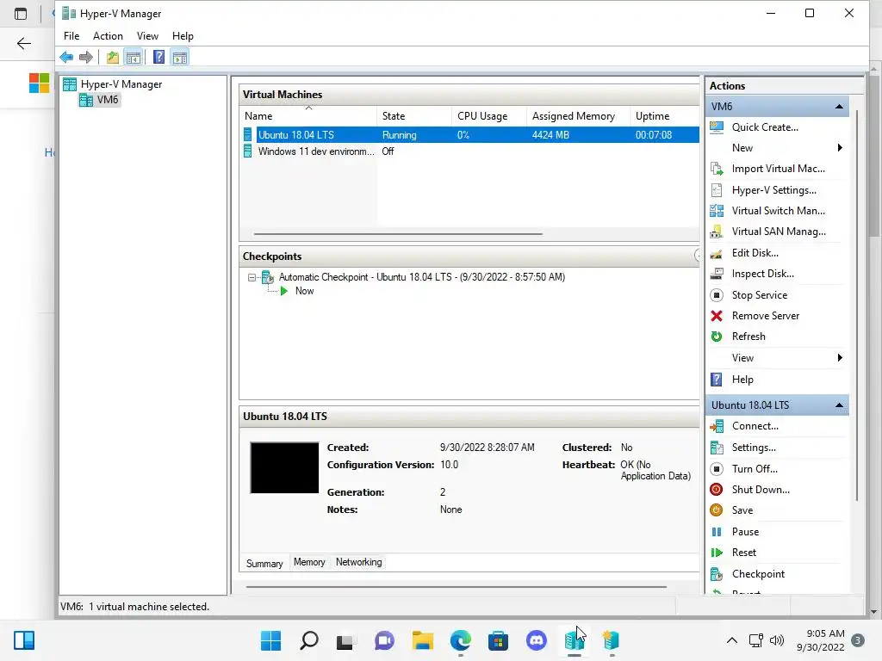Open Hyper-V Settings via its icon
Viewport: 882px width, 661px height.
coord(717,190)
